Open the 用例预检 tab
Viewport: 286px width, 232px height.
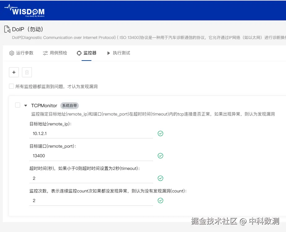pyautogui.click(x=55, y=53)
